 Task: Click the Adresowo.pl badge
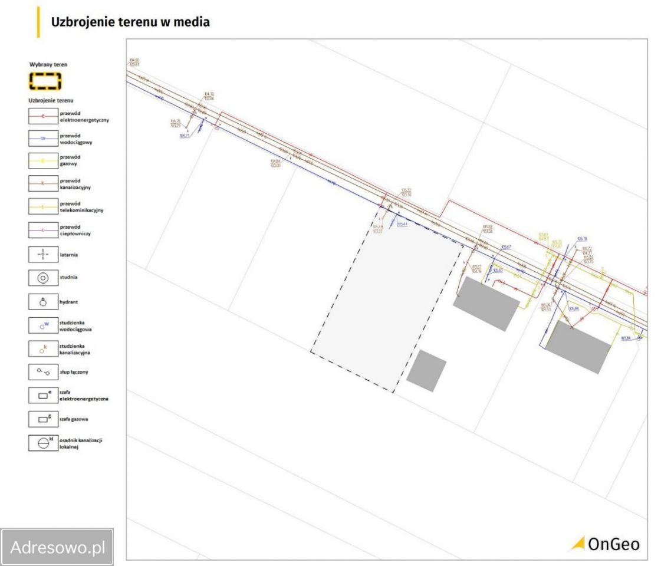point(57,547)
